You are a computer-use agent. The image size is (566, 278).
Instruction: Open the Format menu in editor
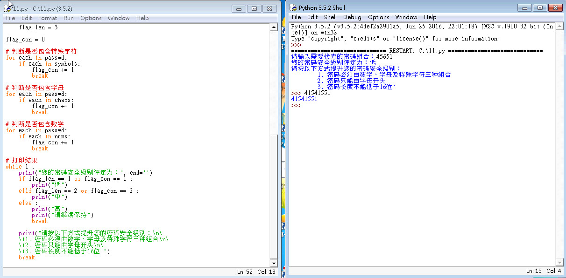pyautogui.click(x=48, y=18)
